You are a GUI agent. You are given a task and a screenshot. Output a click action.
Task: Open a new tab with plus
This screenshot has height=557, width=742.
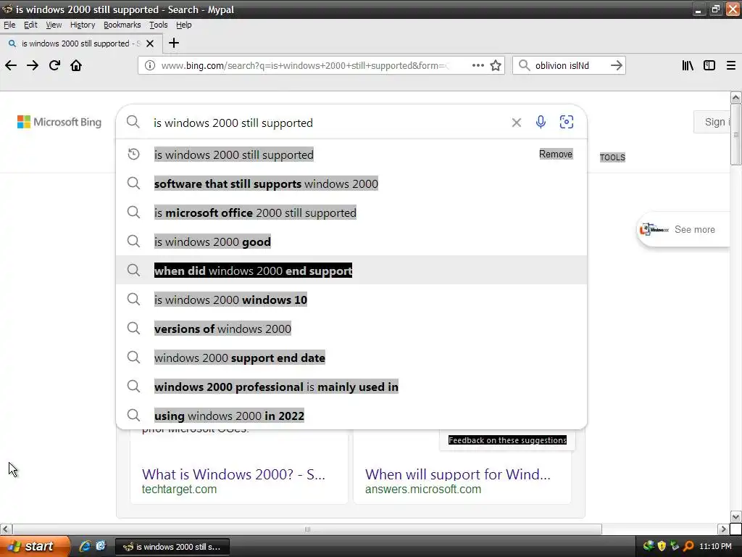click(174, 43)
